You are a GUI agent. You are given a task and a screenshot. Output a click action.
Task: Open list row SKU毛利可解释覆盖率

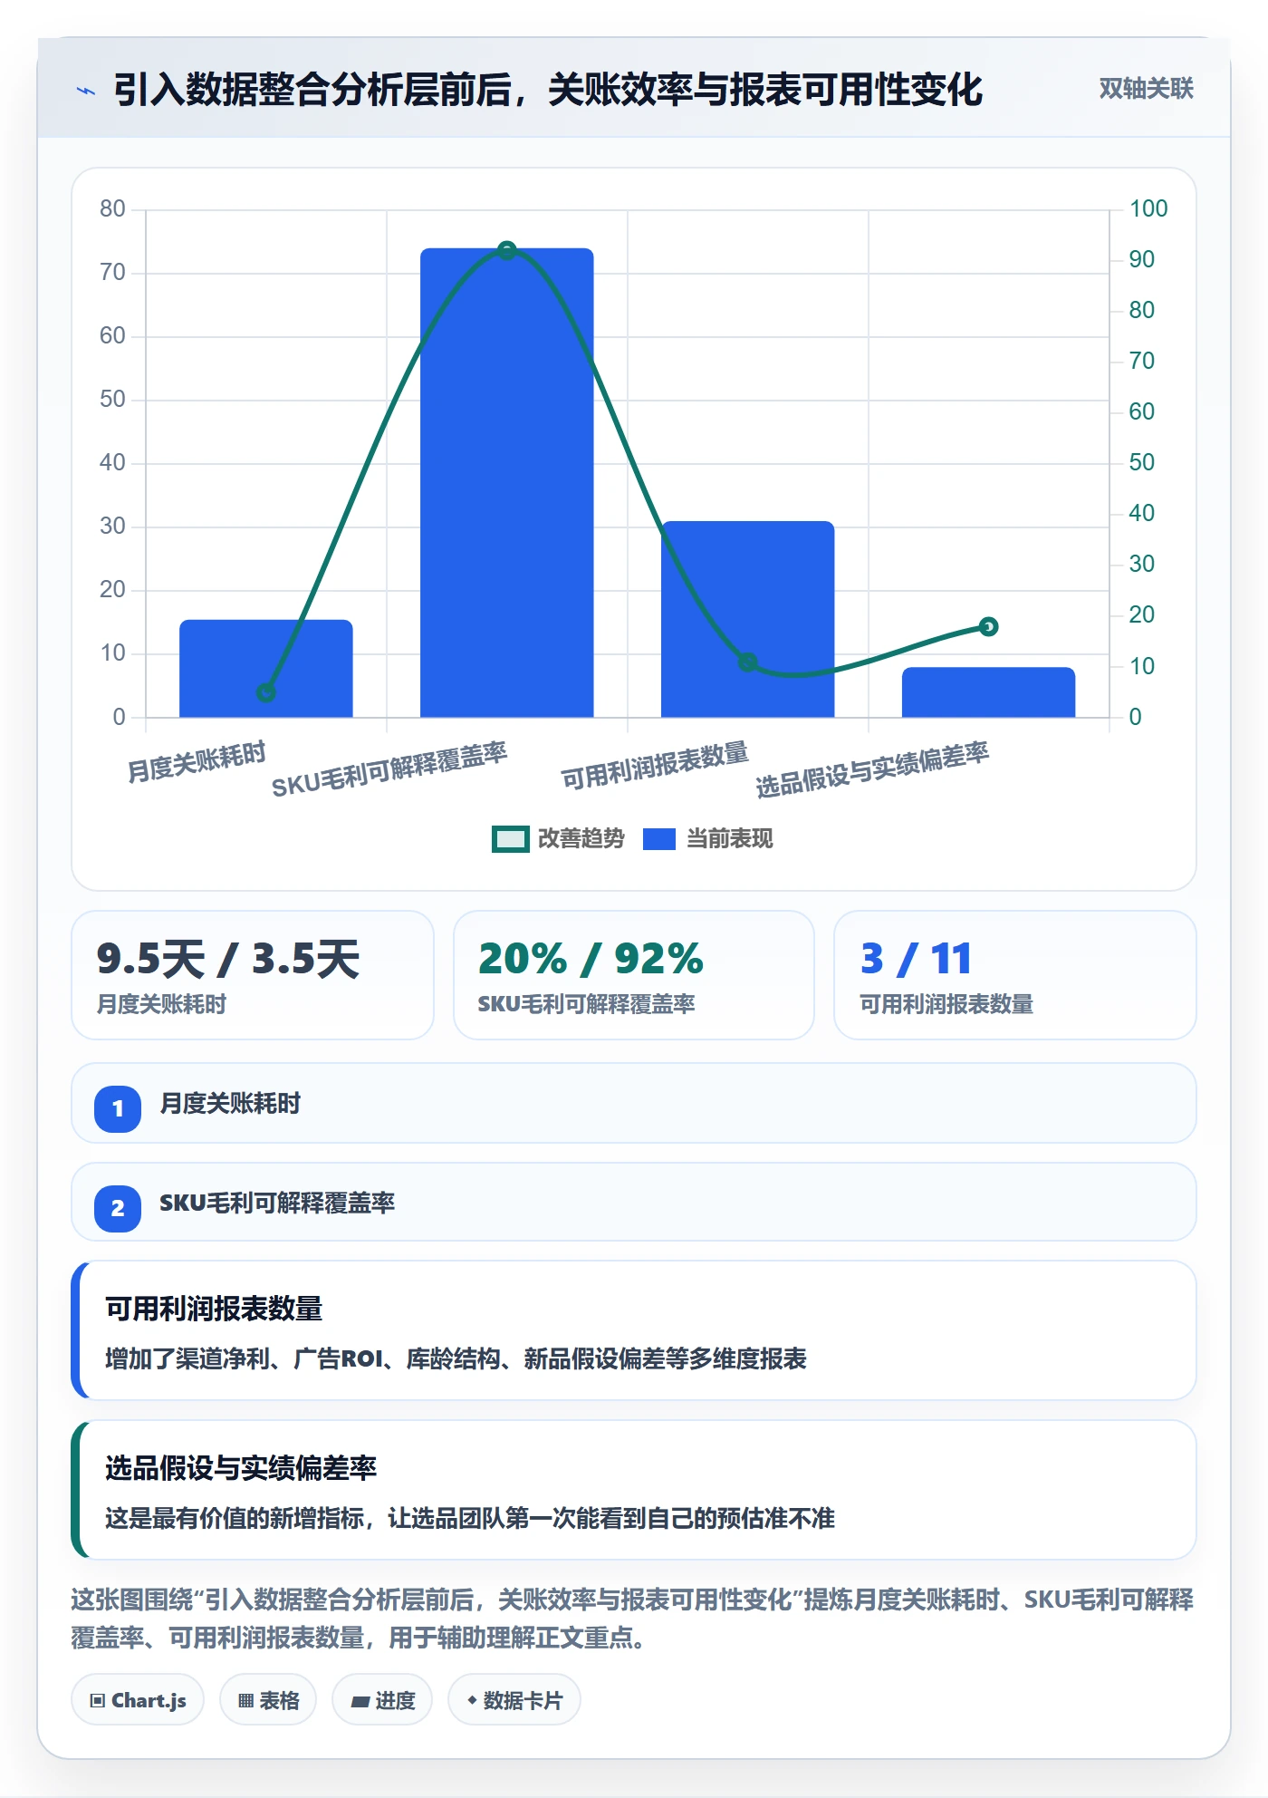click(634, 1203)
